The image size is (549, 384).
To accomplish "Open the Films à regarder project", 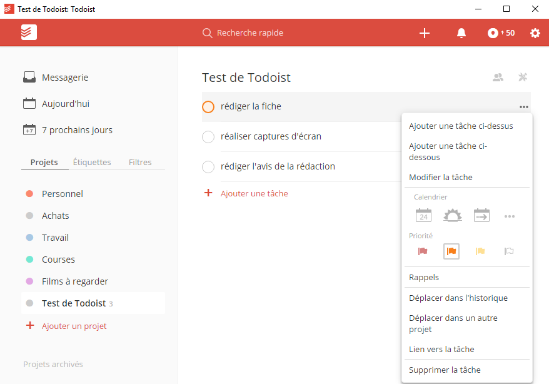I will (75, 281).
